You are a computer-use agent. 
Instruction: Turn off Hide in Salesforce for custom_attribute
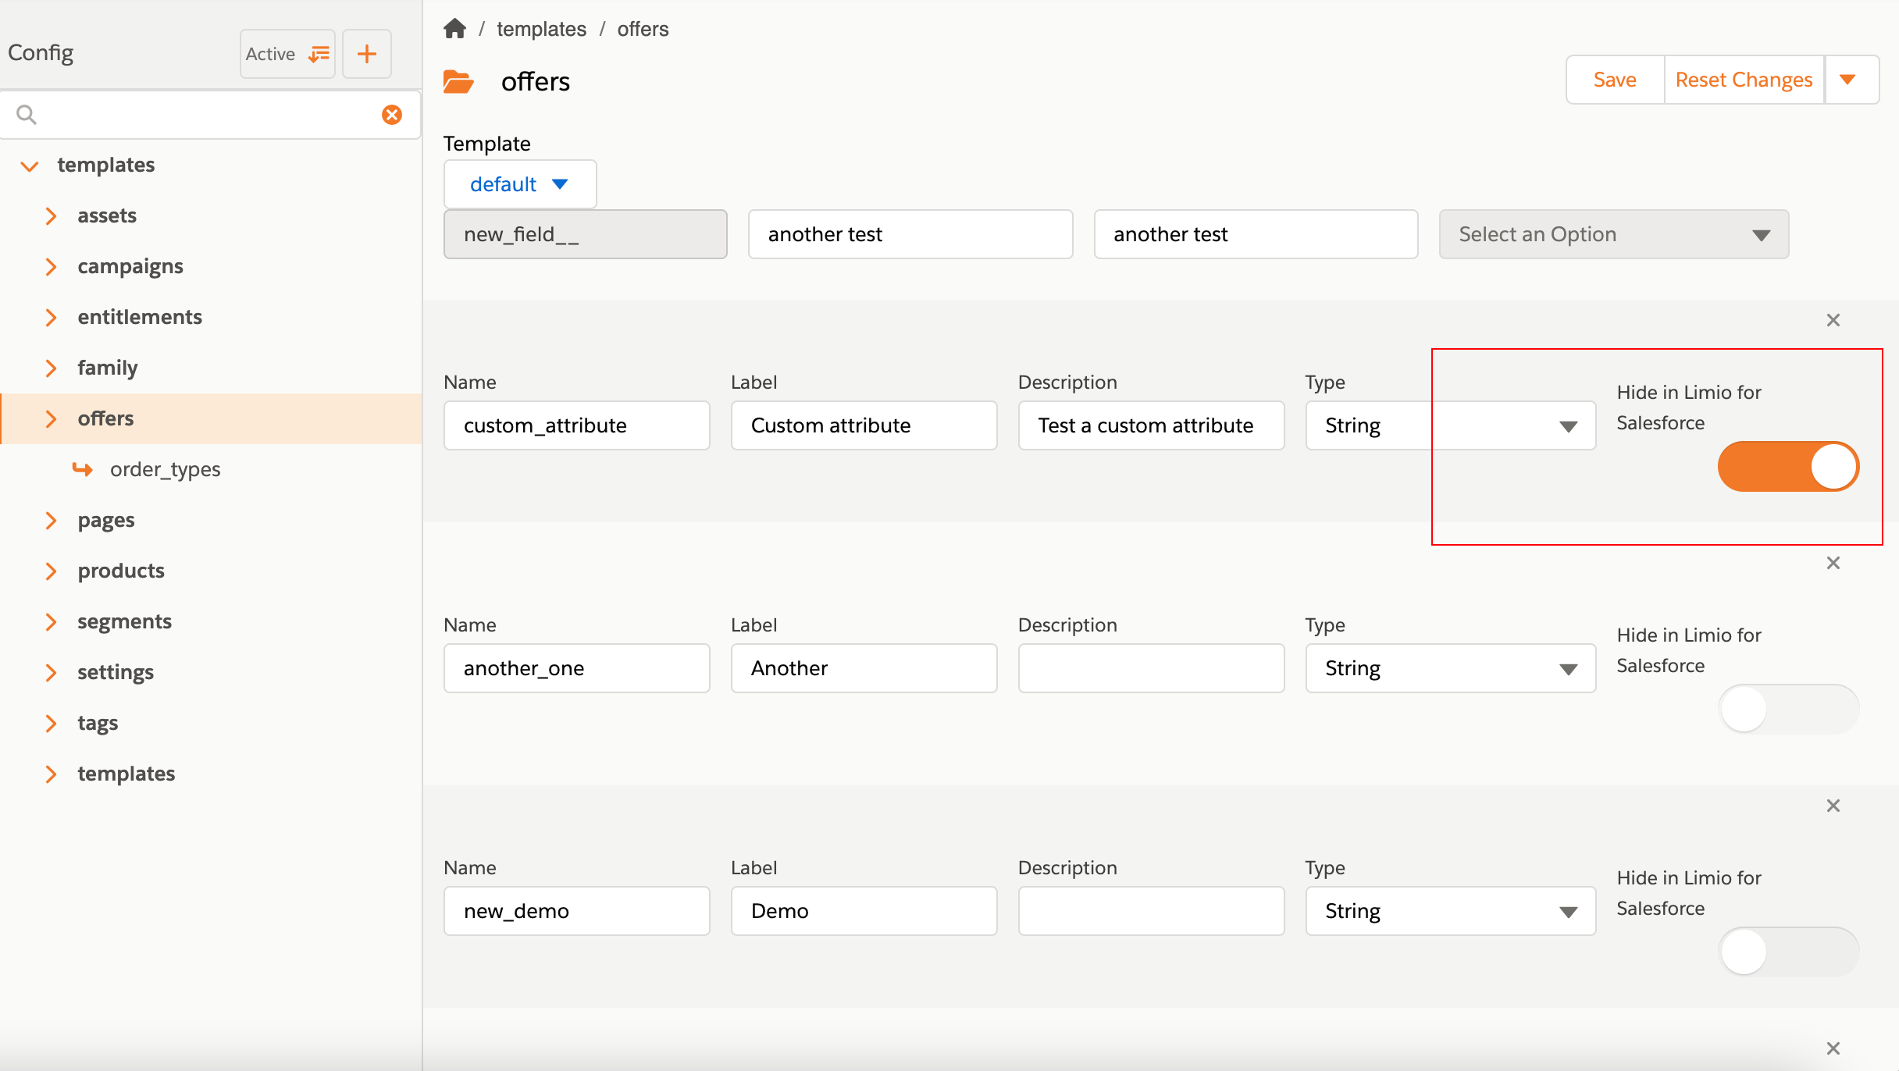click(1788, 466)
